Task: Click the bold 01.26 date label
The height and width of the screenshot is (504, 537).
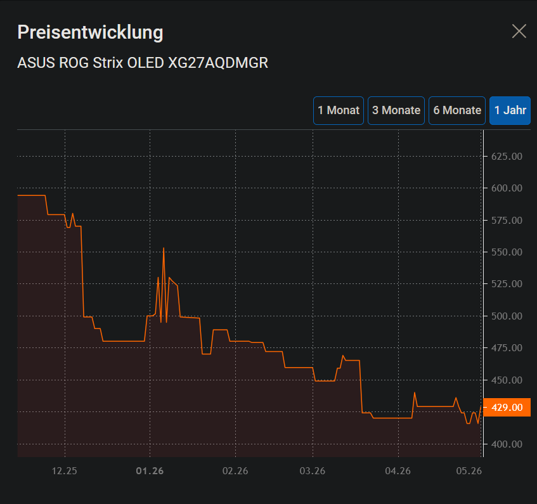Action: point(150,471)
